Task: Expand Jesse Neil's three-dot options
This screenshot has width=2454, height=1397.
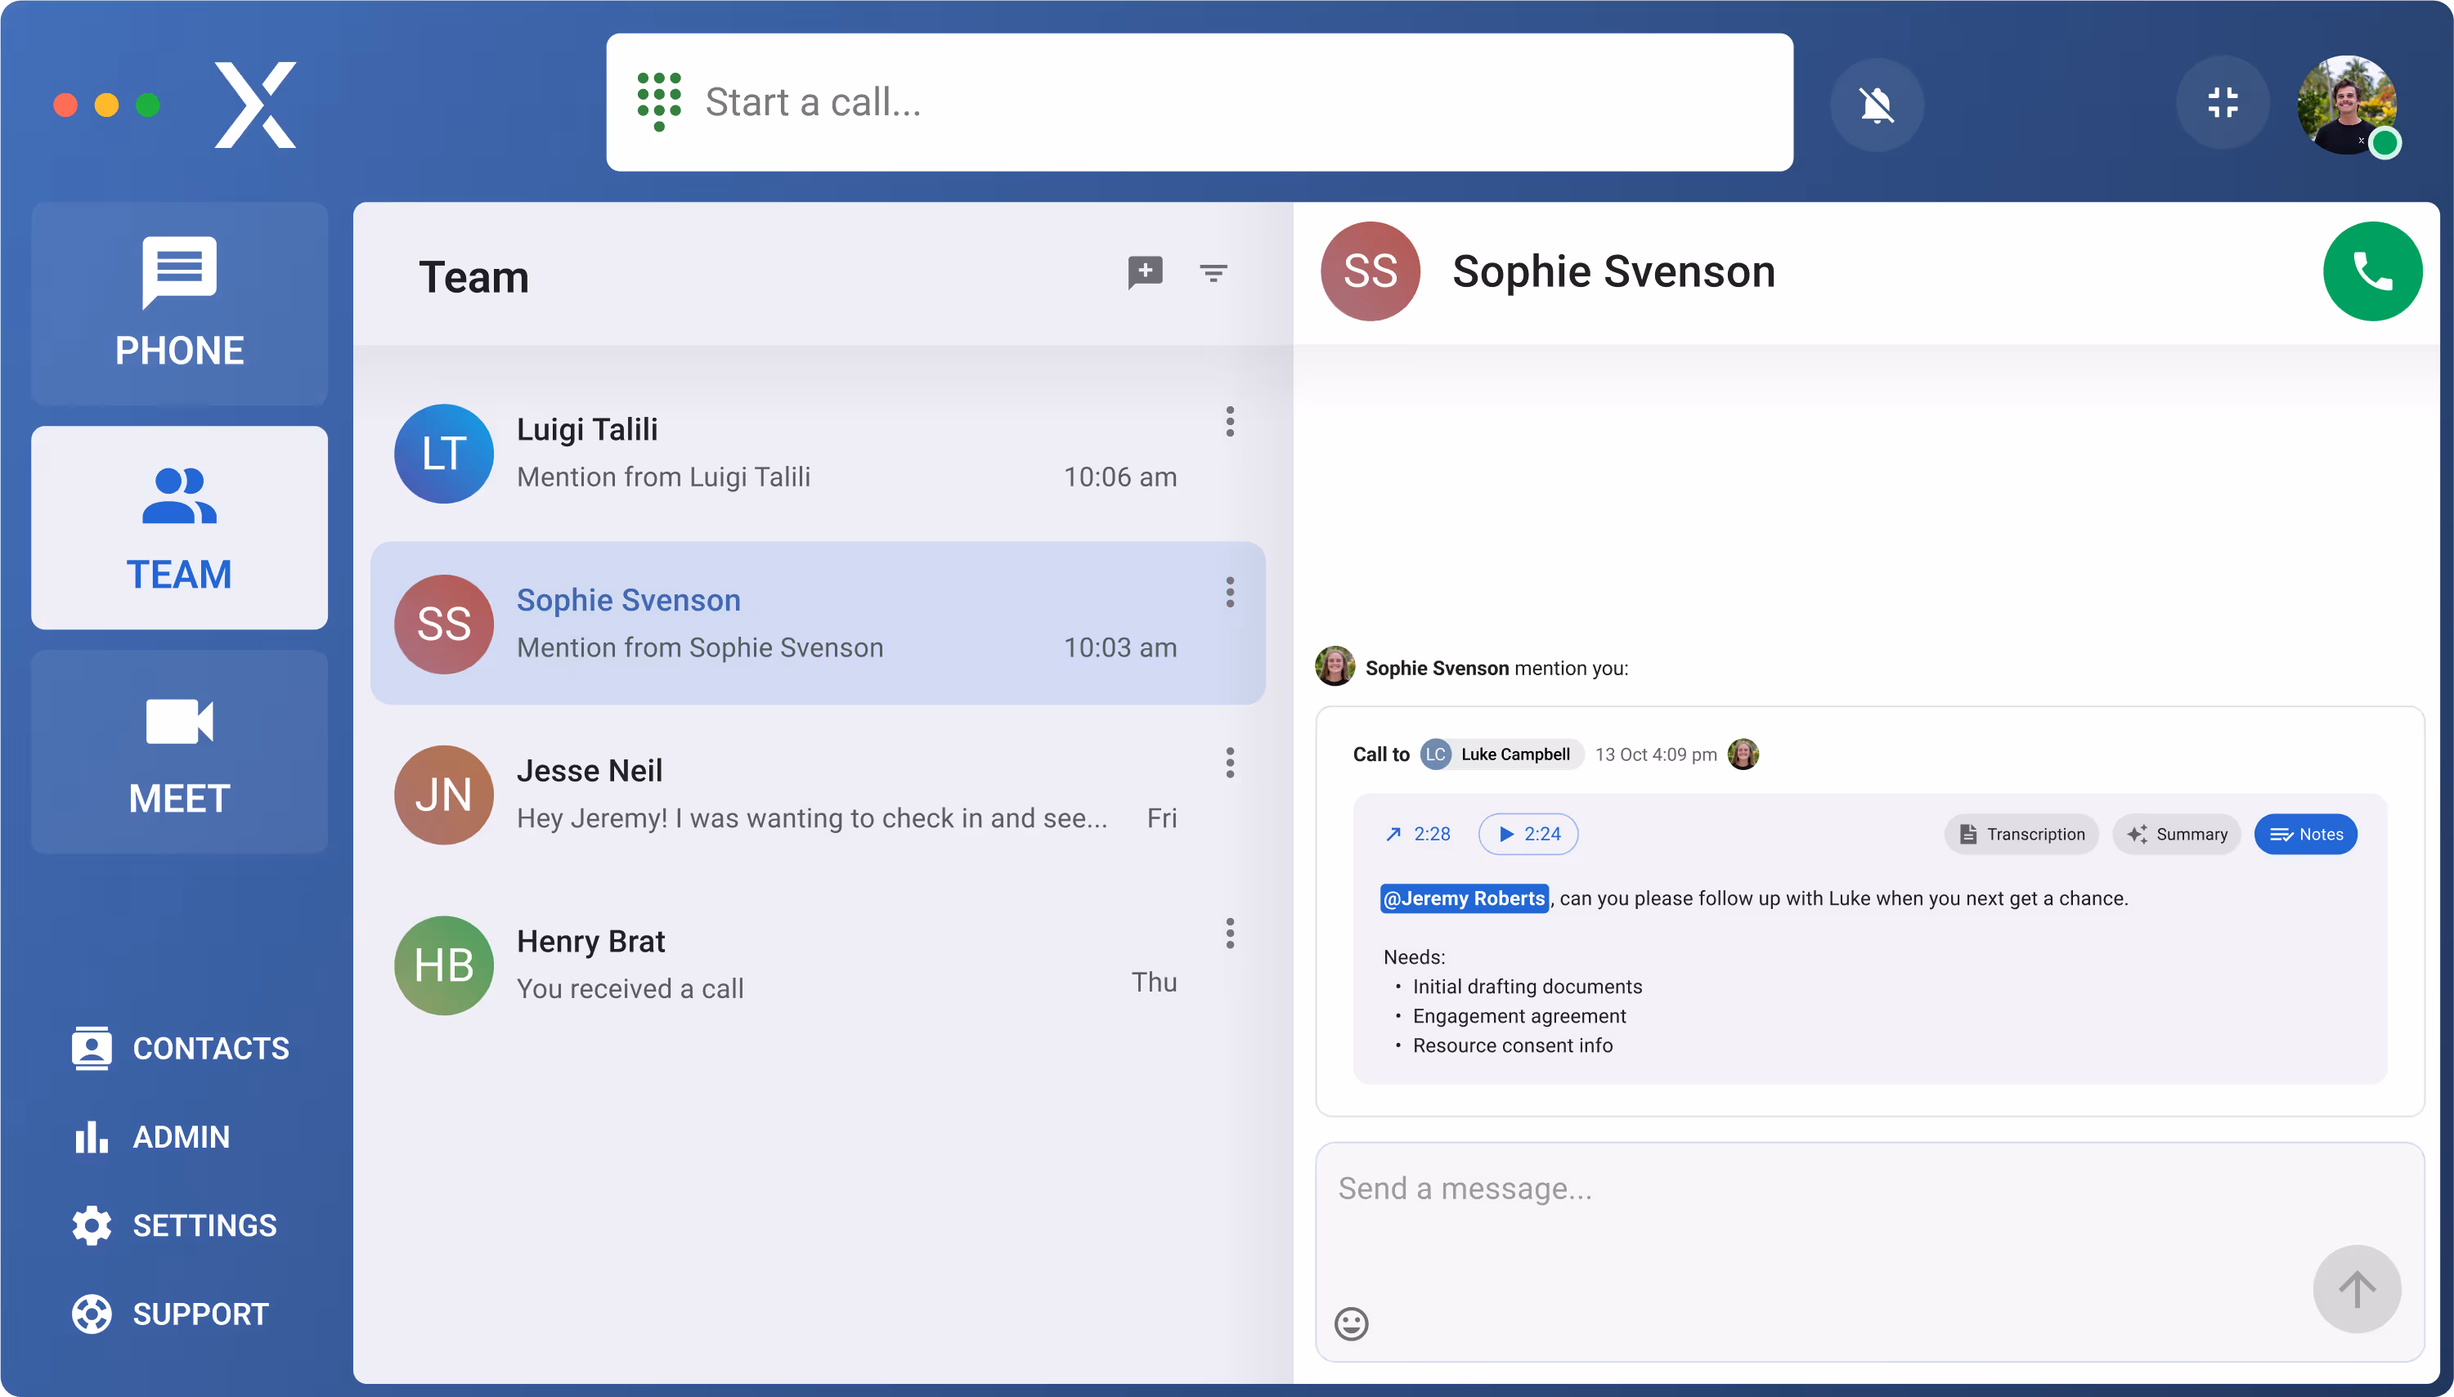Action: (1229, 763)
